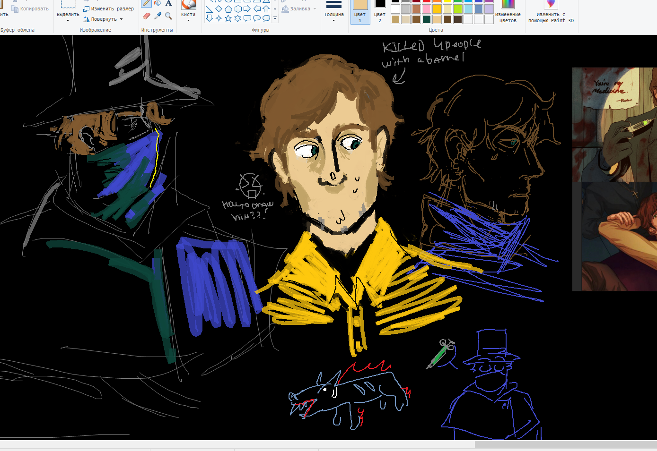Choose the right triangle shape
657x451 pixels.
tap(209, 9)
